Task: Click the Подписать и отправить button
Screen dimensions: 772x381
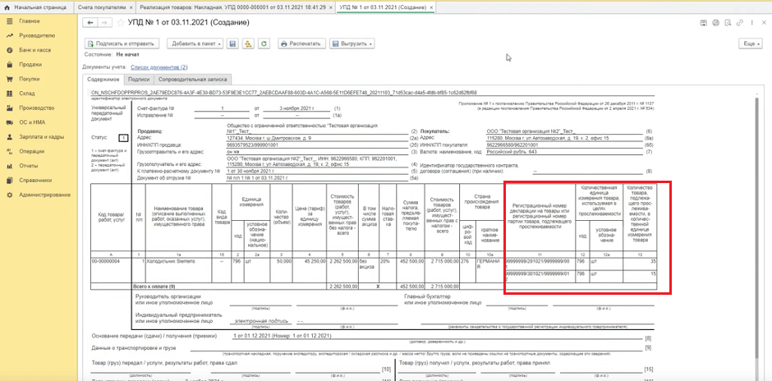Action: (122, 43)
